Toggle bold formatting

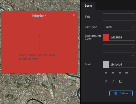click(106, 81)
